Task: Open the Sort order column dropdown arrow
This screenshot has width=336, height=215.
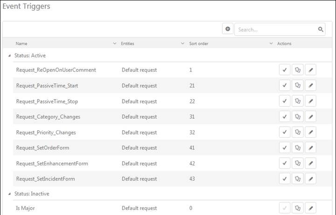Action: 271,44
